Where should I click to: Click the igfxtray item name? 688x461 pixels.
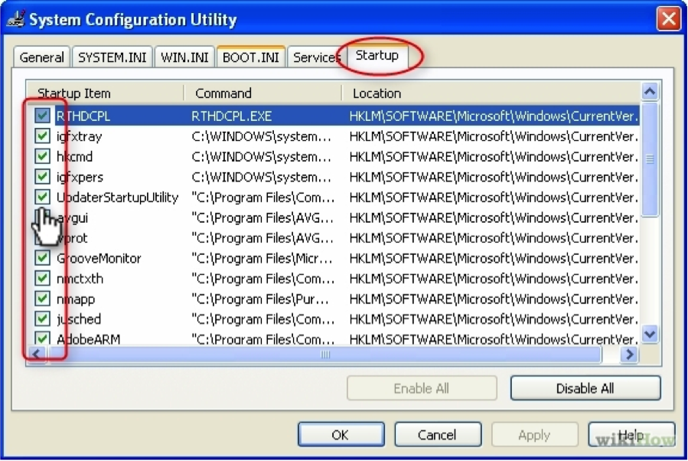(80, 136)
